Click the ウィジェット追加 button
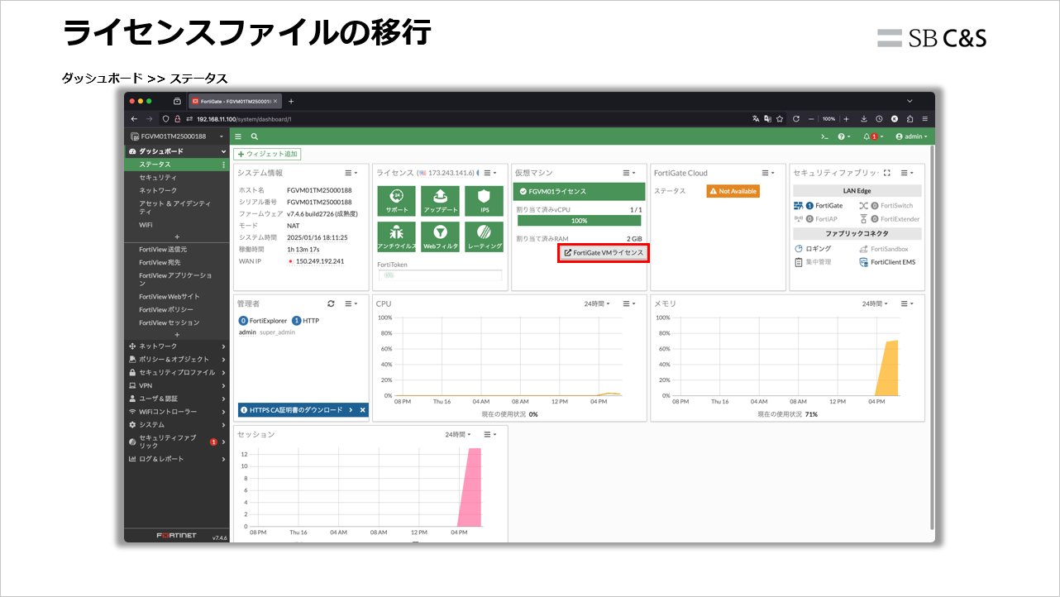The image size is (1060, 597). coord(267,154)
